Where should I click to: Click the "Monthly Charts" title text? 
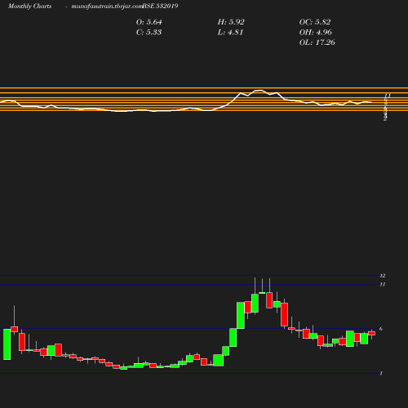tap(29, 6)
